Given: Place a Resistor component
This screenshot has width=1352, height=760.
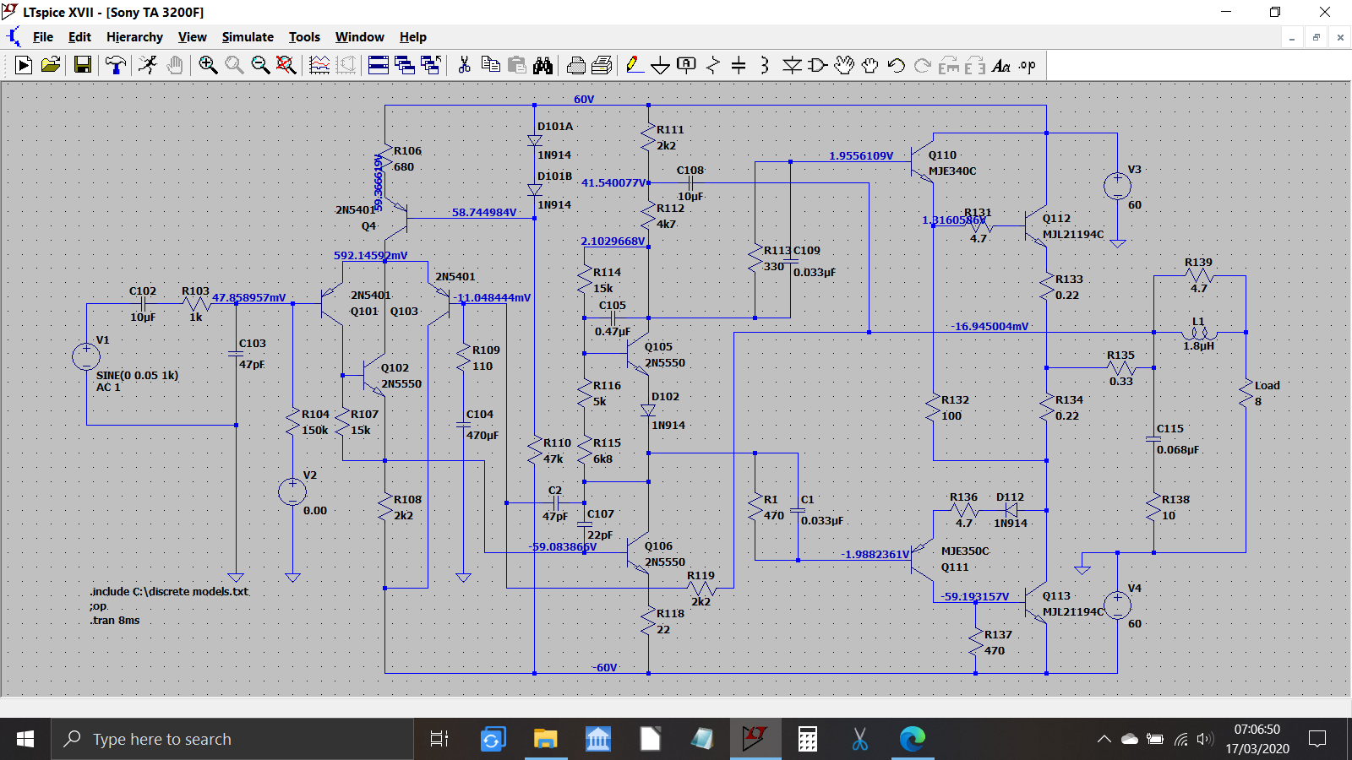Looking at the screenshot, I should pyautogui.click(x=713, y=65).
